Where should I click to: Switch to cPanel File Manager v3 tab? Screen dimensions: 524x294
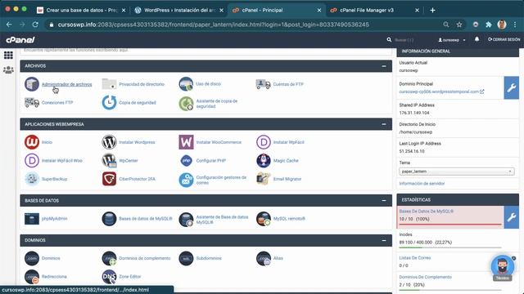(x=374, y=11)
